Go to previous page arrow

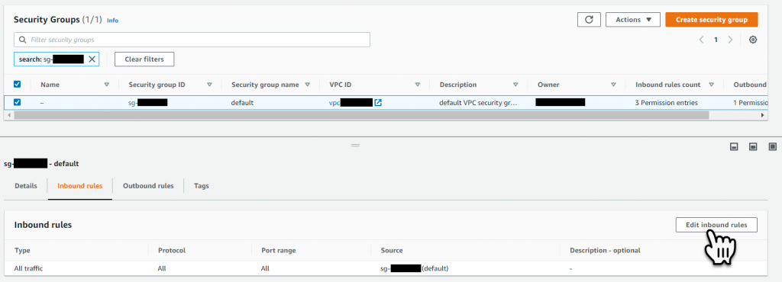[701, 40]
